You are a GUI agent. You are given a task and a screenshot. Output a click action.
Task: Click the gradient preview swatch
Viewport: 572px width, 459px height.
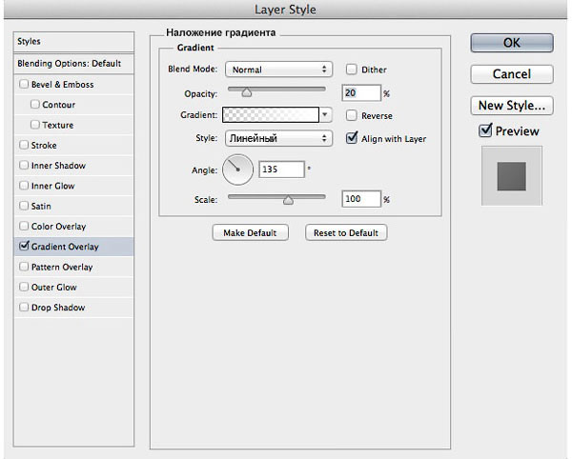271,114
